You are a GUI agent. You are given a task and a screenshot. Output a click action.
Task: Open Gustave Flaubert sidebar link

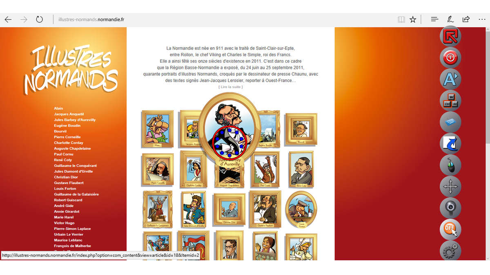pyautogui.click(x=69, y=183)
